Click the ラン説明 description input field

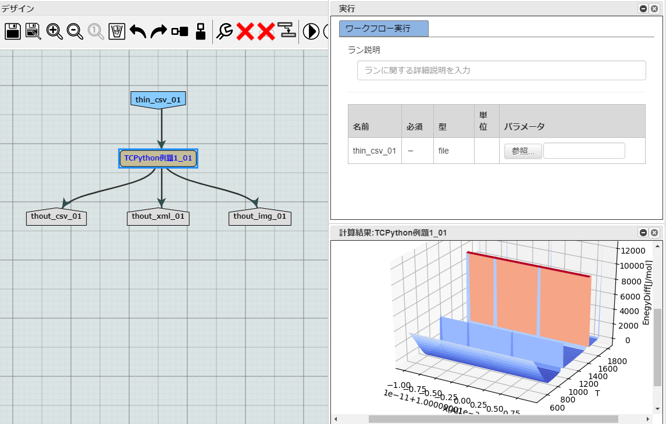click(x=501, y=70)
